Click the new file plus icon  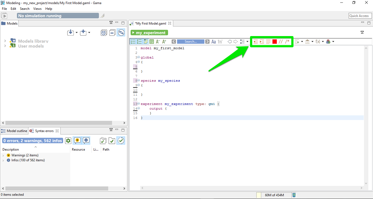(x=83, y=33)
